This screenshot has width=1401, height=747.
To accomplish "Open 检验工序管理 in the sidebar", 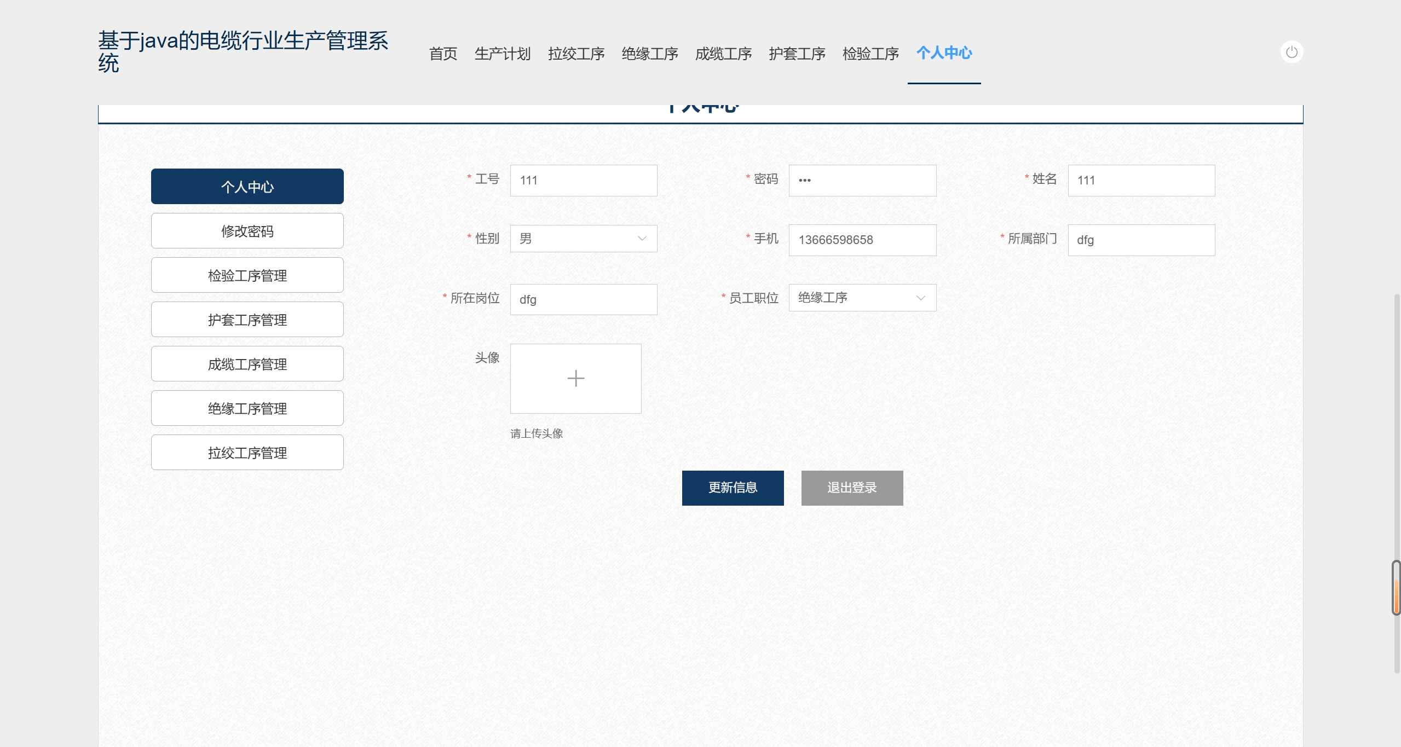I will (x=247, y=275).
